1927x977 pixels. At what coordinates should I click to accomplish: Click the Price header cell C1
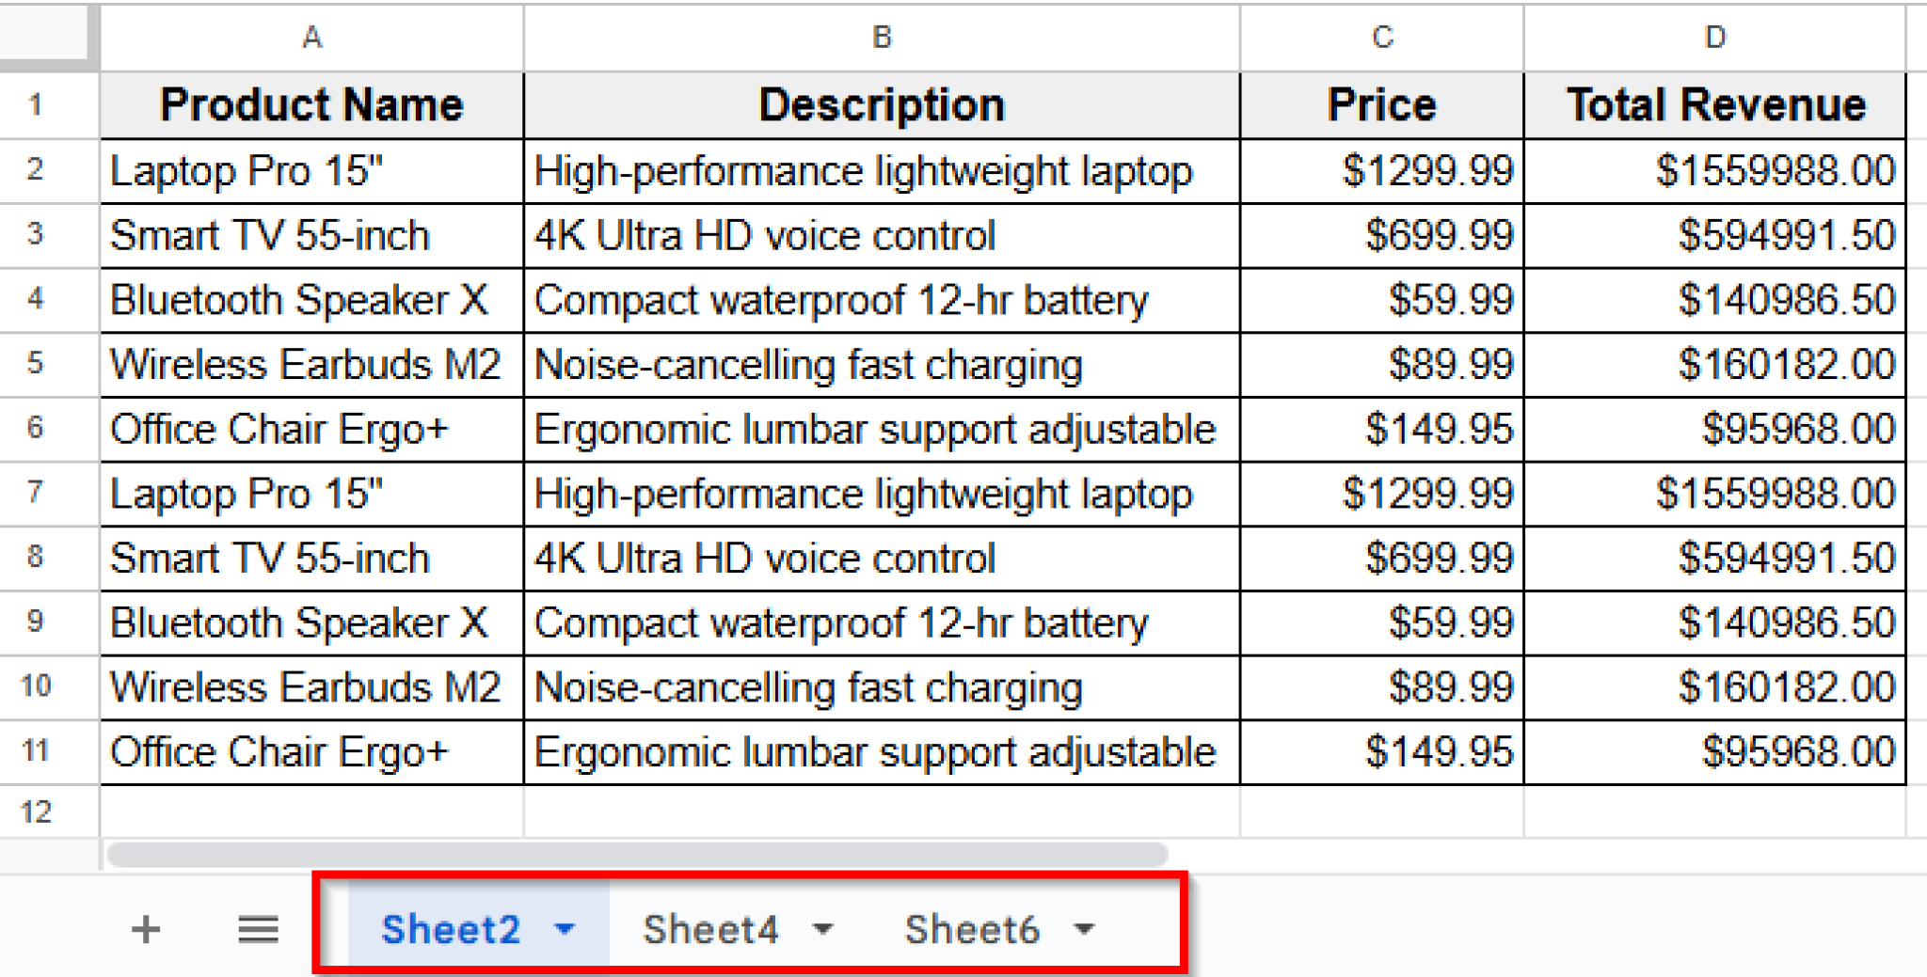(x=1379, y=104)
